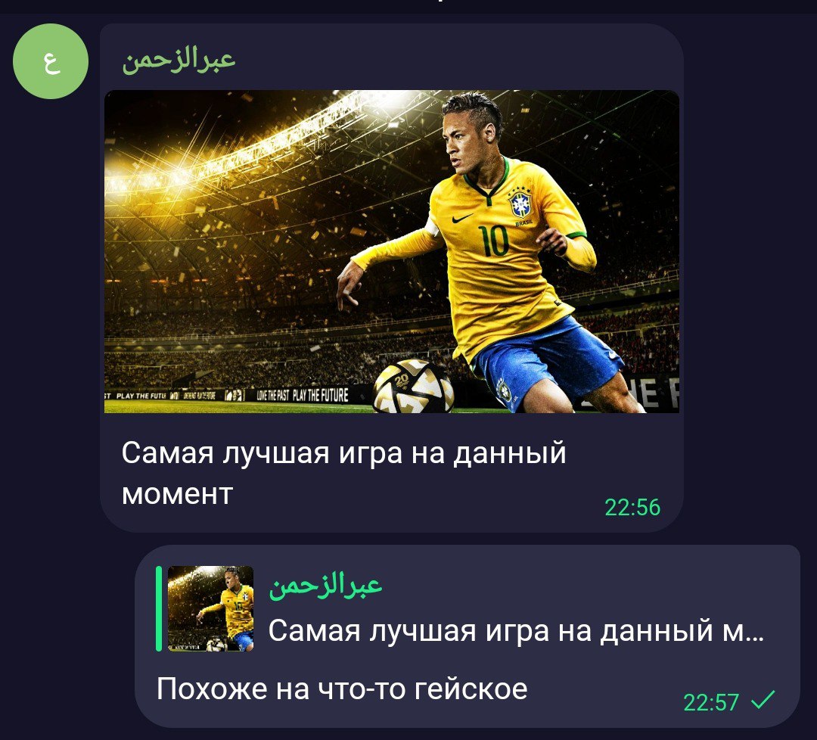Click the sent check mark icon
The image size is (817, 740).
tap(763, 700)
